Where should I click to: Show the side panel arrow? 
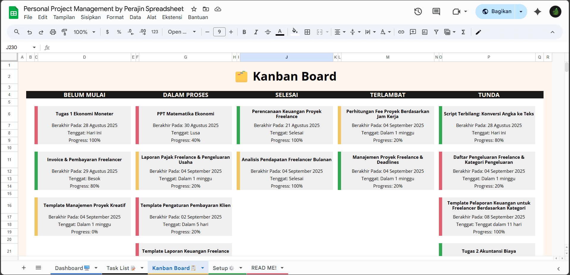pos(558,268)
